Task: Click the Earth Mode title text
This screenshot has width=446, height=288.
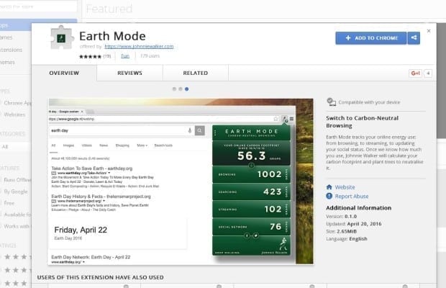Action: coord(112,36)
